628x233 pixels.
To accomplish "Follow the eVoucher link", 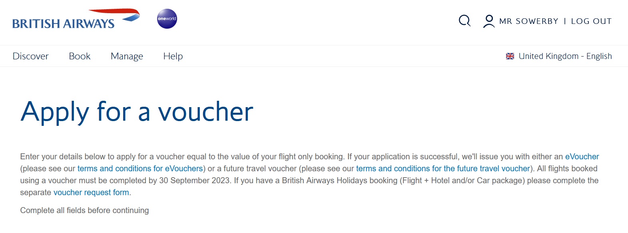I will 582,157.
